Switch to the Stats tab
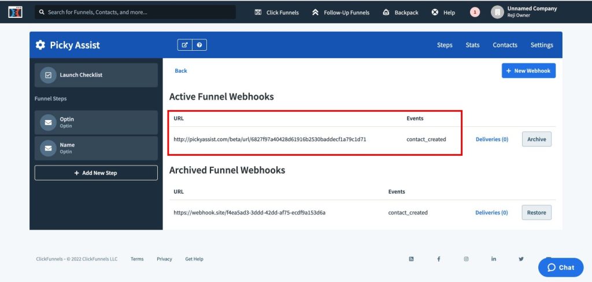592x282 pixels. (473, 45)
